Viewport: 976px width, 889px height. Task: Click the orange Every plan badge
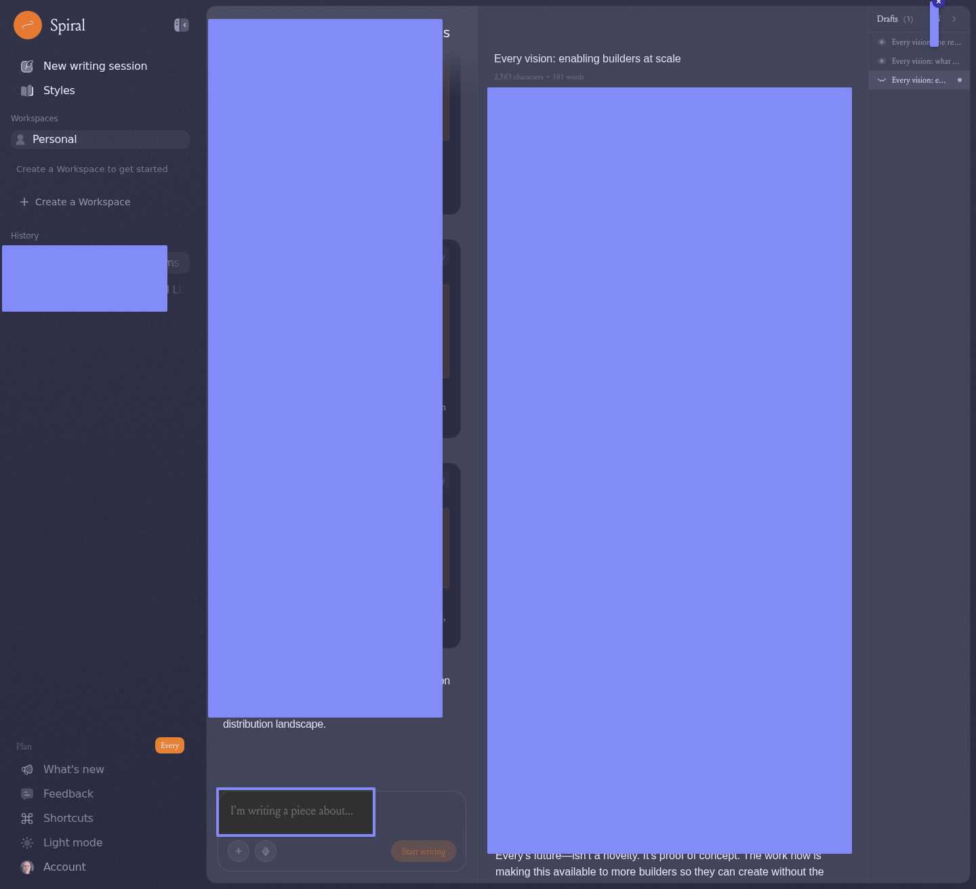coord(169,745)
